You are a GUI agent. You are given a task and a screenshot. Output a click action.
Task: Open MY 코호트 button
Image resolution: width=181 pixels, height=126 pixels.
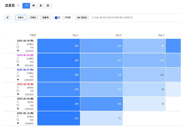click(x=82, y=18)
